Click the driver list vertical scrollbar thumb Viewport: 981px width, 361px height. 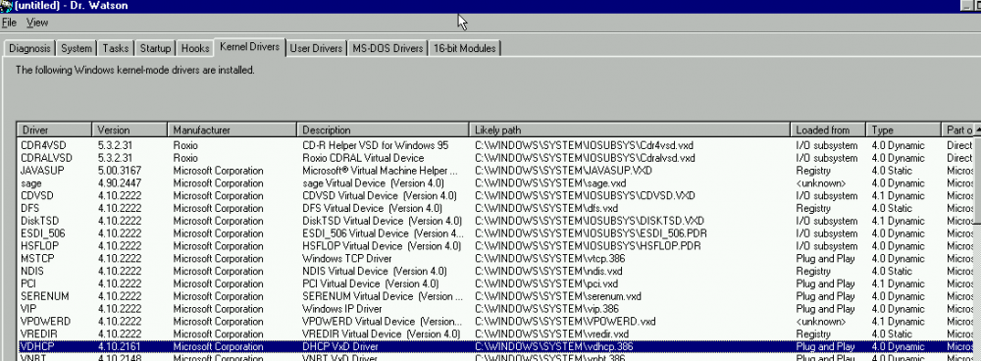(x=977, y=180)
